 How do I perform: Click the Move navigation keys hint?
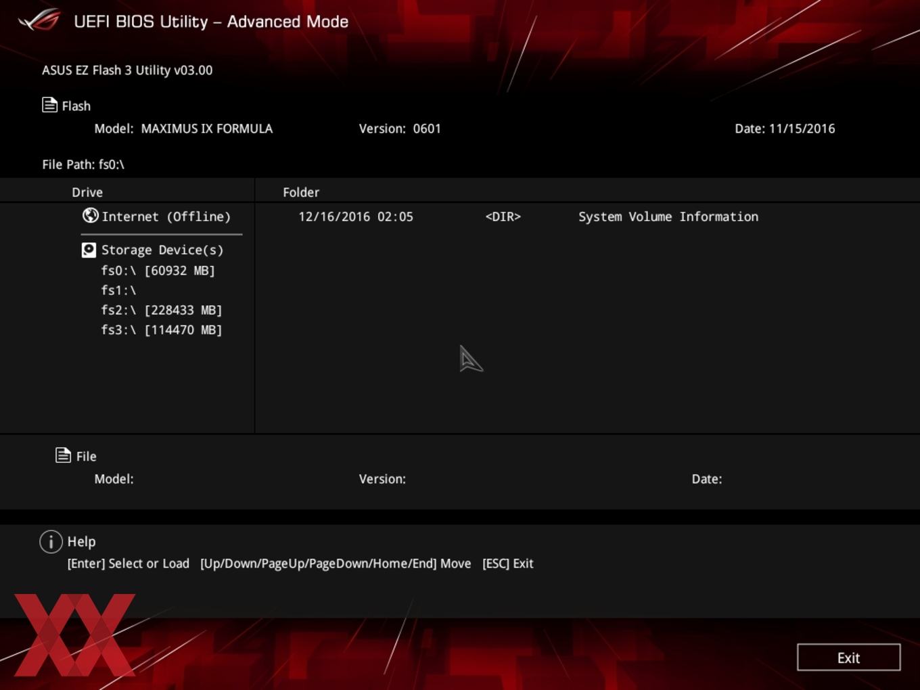click(x=336, y=563)
